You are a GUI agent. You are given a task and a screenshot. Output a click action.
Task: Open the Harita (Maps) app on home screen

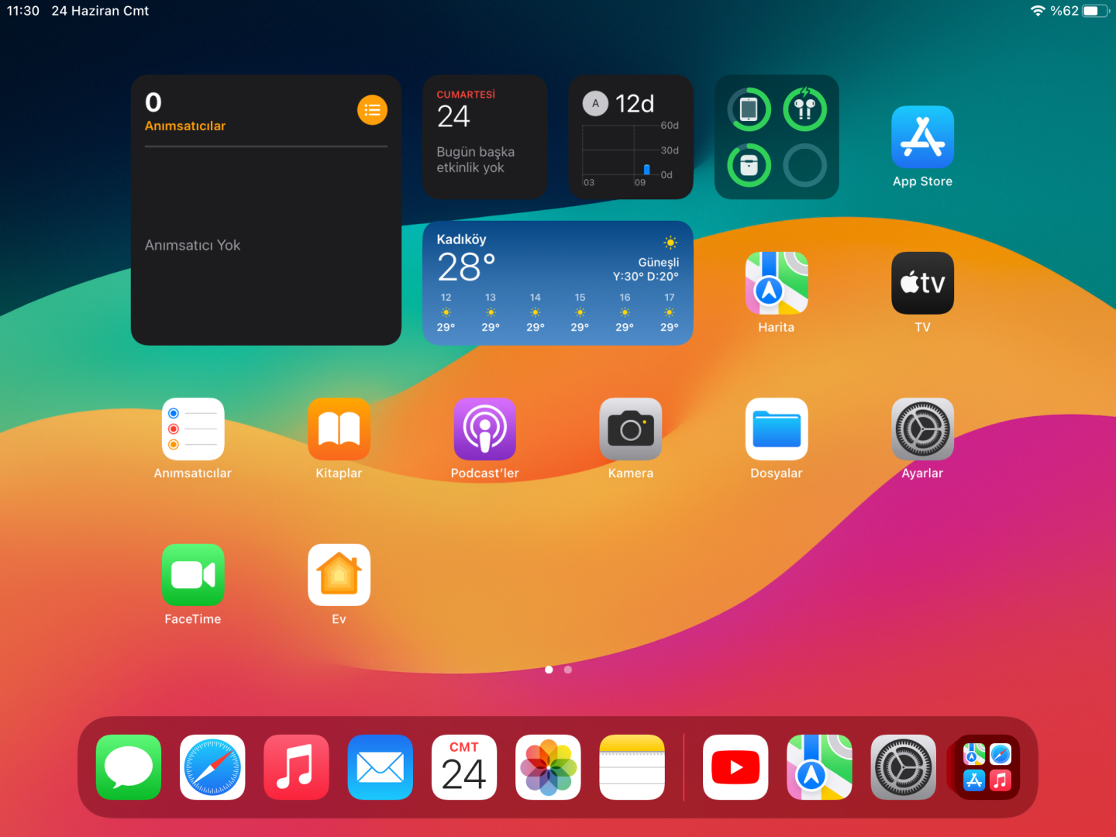(x=777, y=283)
